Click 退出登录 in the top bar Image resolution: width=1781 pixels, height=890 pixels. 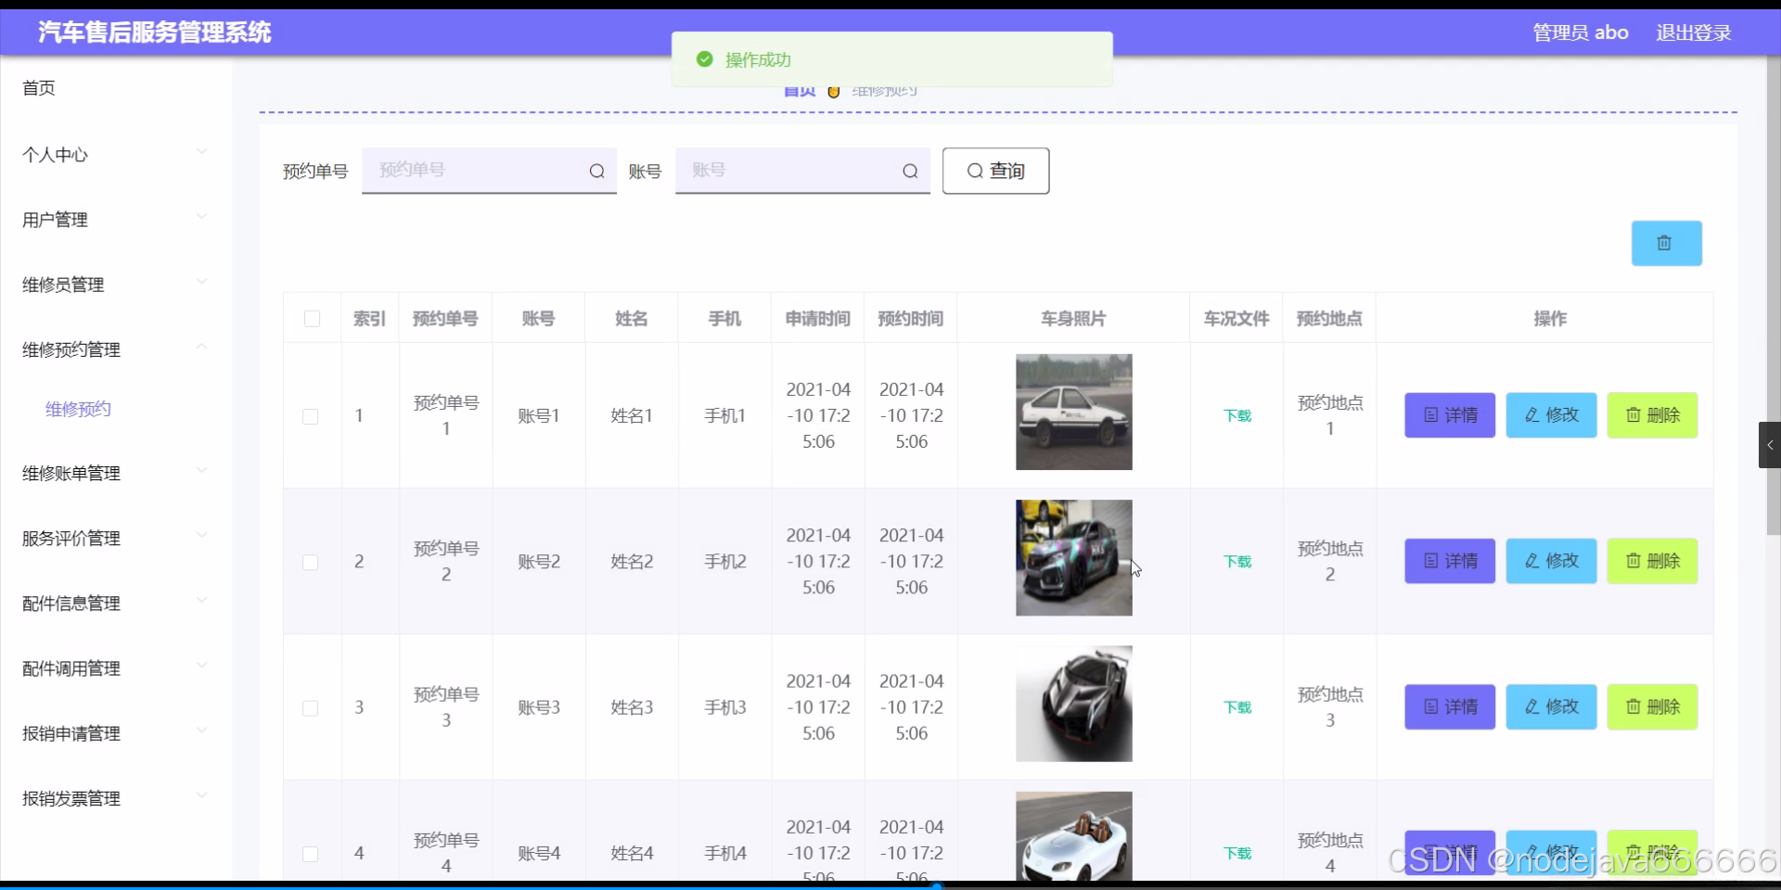click(1693, 32)
